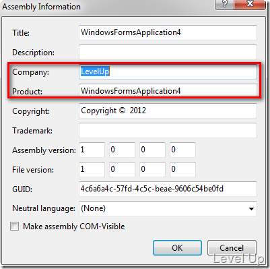The width and height of the screenshot is (270, 269).
Task: Click the Title label text
Action: coord(21,33)
